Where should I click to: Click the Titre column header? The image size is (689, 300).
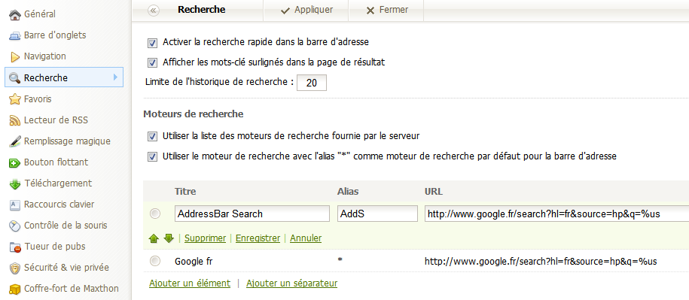(x=185, y=192)
